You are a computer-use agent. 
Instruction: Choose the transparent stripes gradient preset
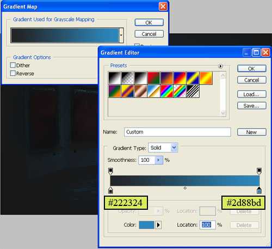tap(193, 92)
